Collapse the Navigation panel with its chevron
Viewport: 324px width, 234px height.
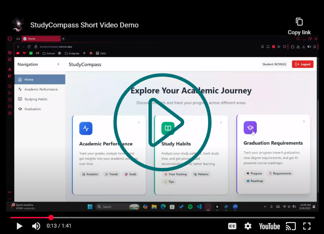pos(58,64)
